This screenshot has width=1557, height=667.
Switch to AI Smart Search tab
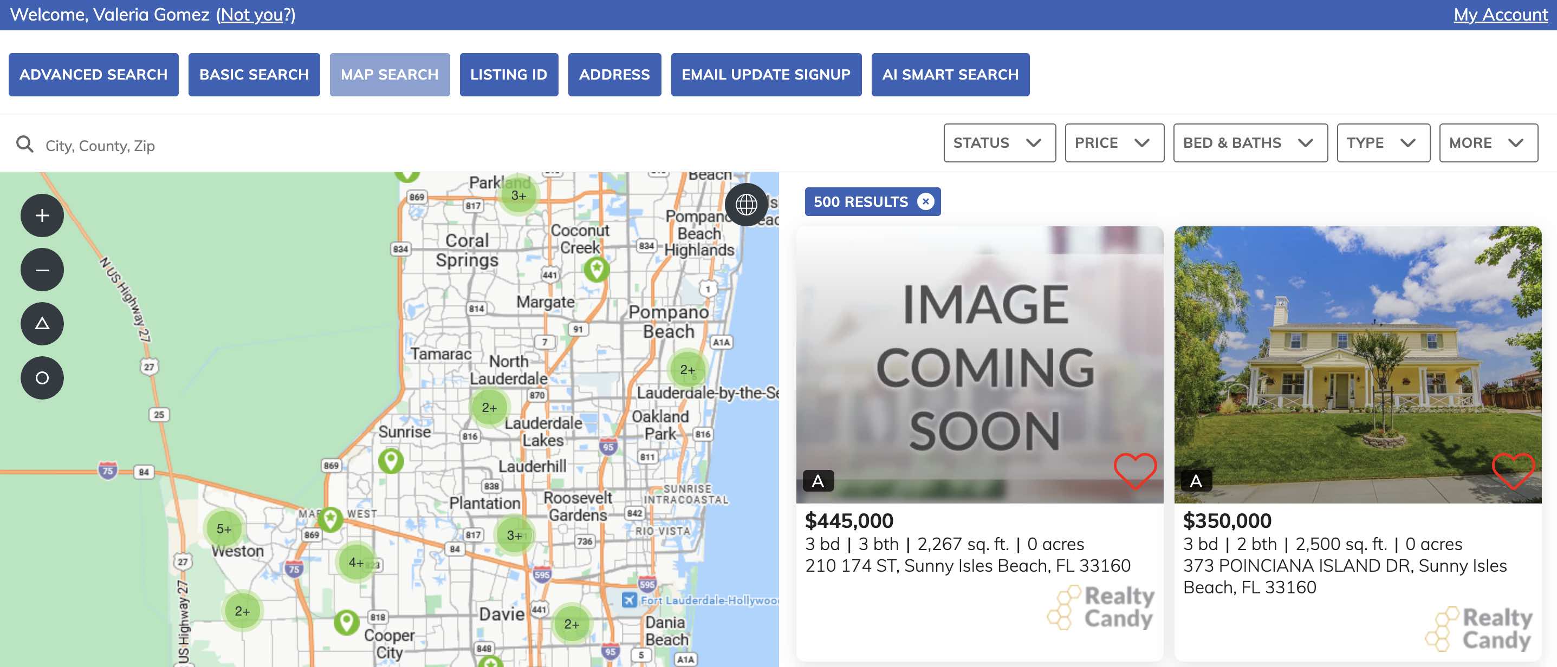tap(950, 74)
